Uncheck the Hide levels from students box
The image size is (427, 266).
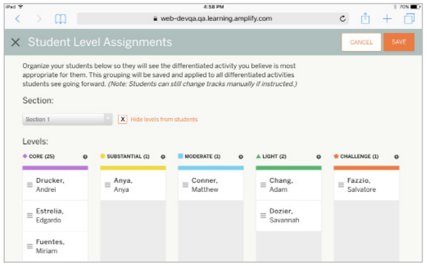click(x=122, y=120)
